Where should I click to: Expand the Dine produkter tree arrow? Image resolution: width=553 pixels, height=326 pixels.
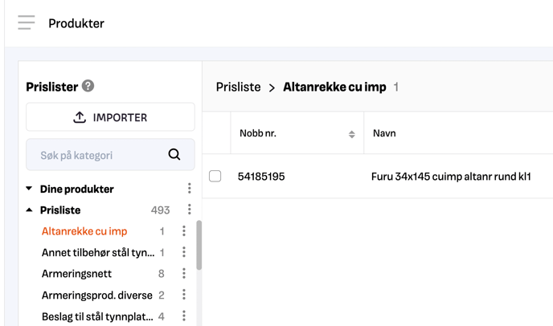29,189
